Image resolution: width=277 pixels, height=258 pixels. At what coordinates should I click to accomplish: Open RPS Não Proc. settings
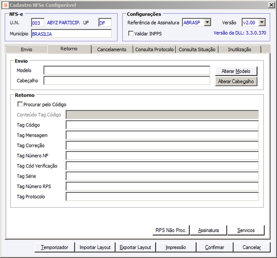click(x=171, y=230)
